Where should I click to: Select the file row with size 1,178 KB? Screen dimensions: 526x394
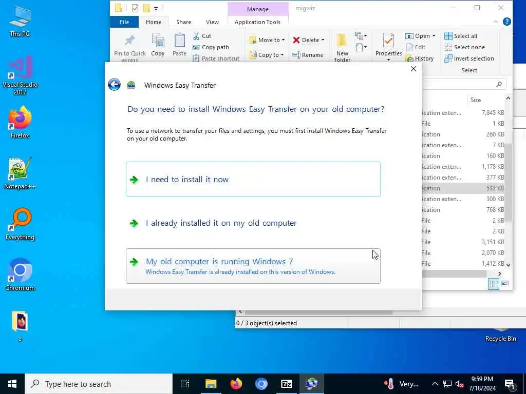tap(463, 167)
